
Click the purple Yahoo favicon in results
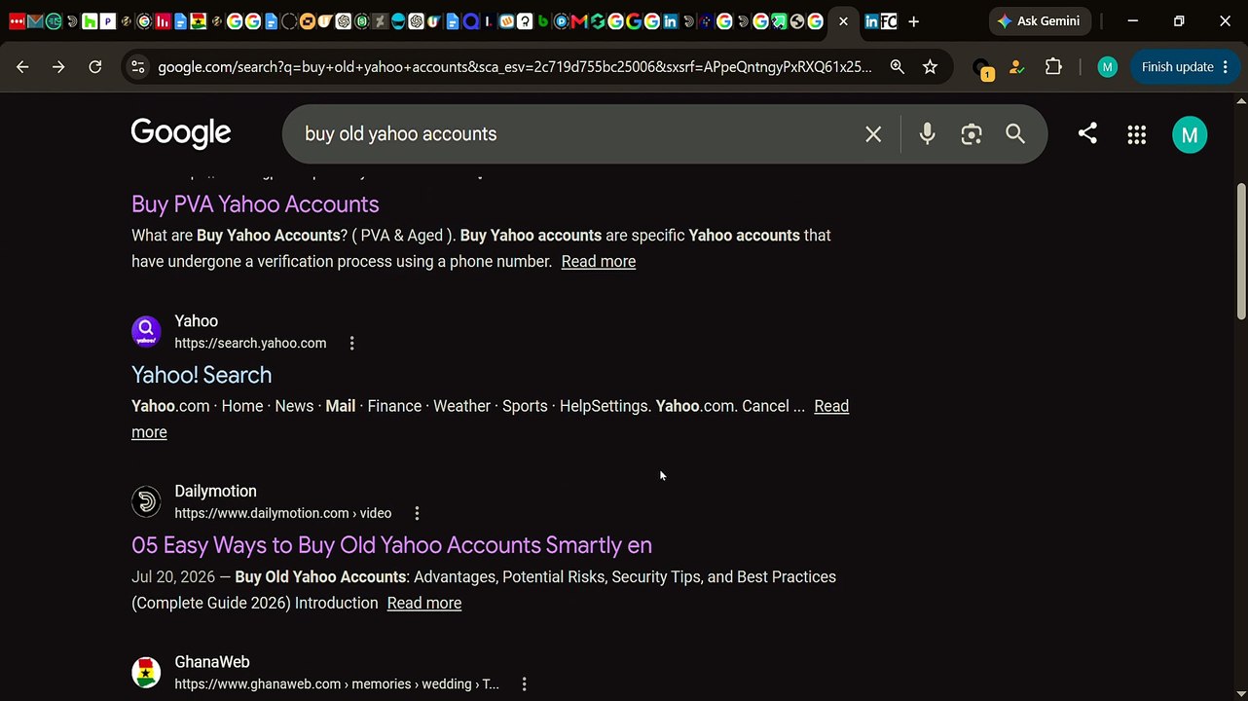click(x=146, y=332)
